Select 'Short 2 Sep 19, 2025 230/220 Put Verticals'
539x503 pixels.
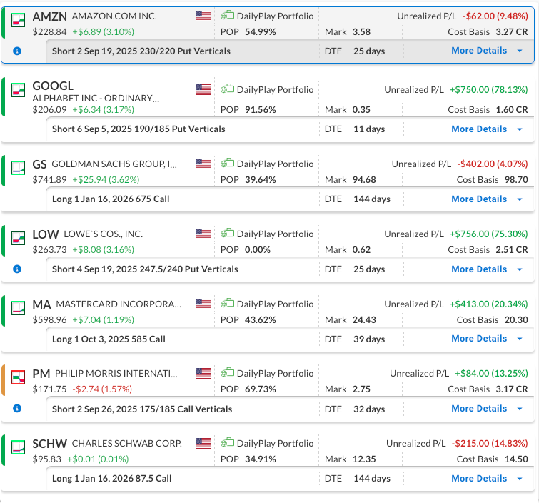141,51
